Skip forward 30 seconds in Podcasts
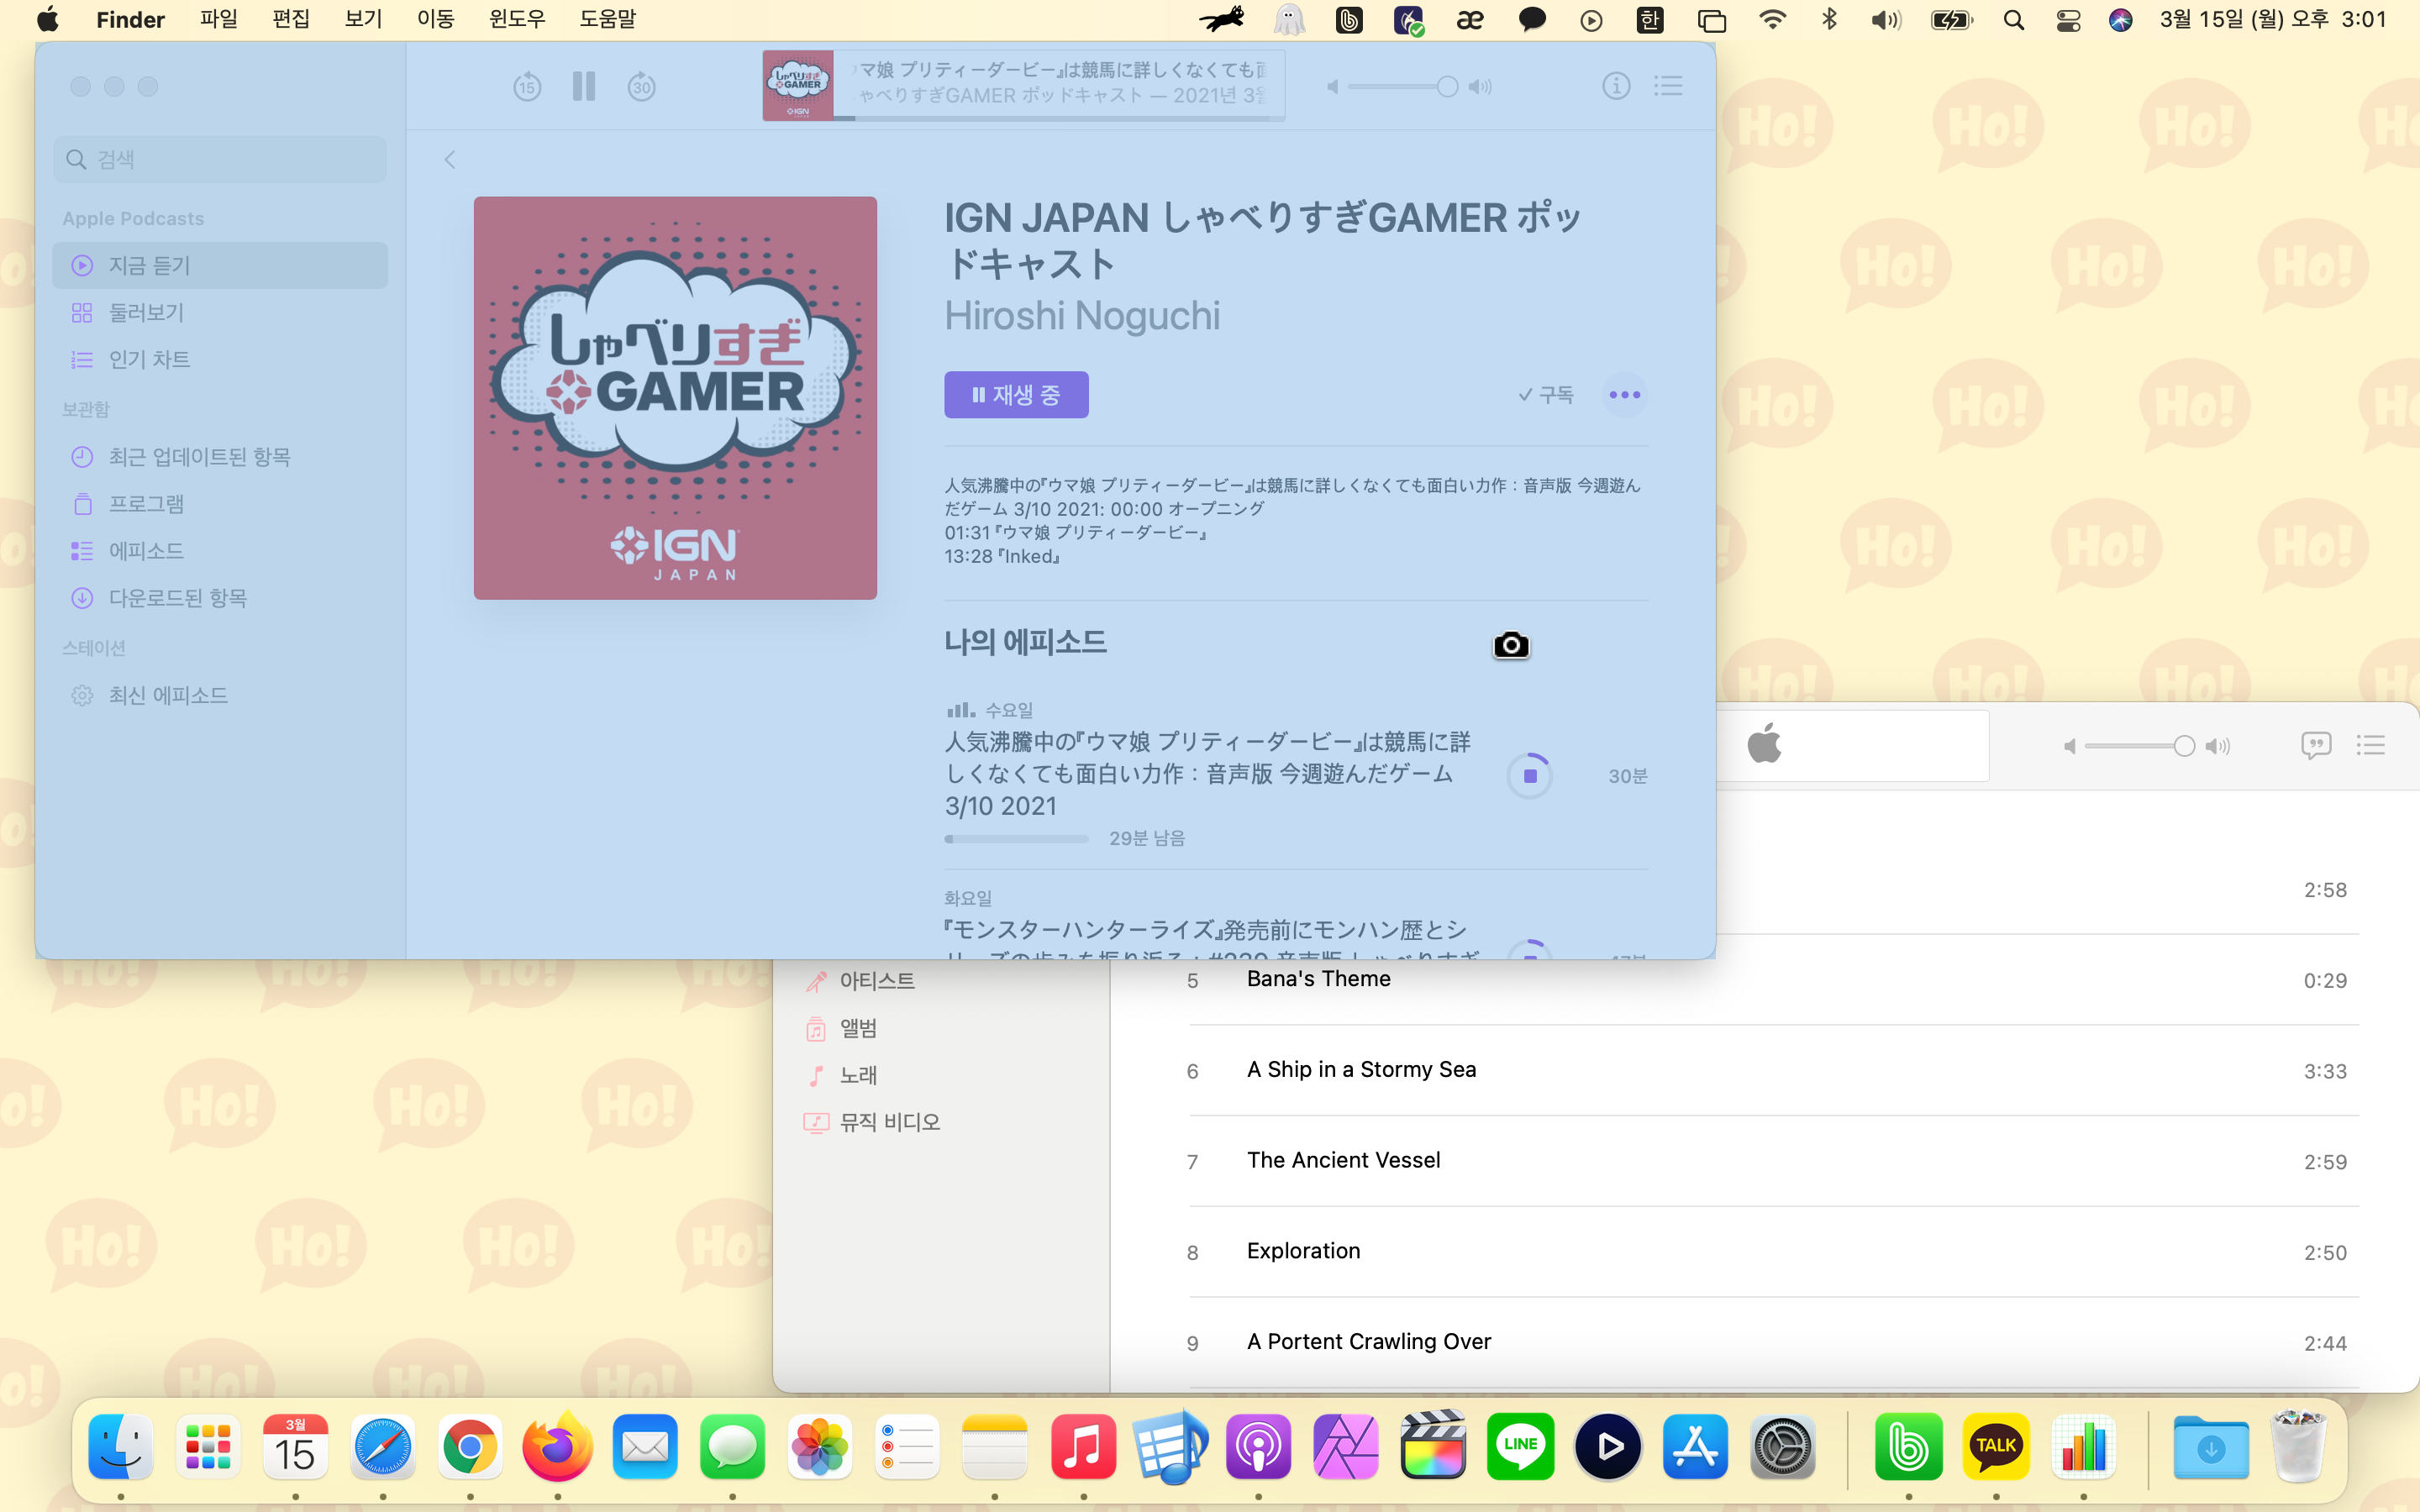Screen dimensions: 2420x1512 tap(641, 87)
